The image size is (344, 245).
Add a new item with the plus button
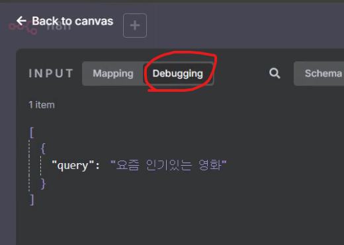(x=135, y=26)
